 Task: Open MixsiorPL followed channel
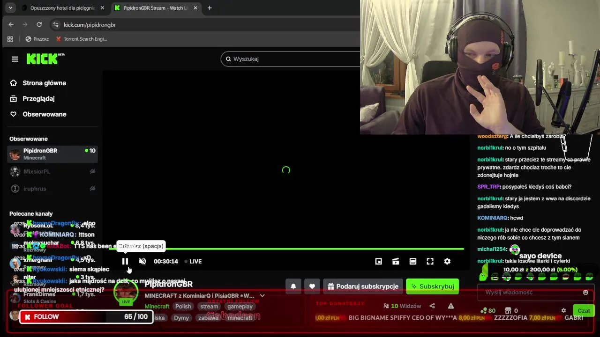click(x=52, y=172)
